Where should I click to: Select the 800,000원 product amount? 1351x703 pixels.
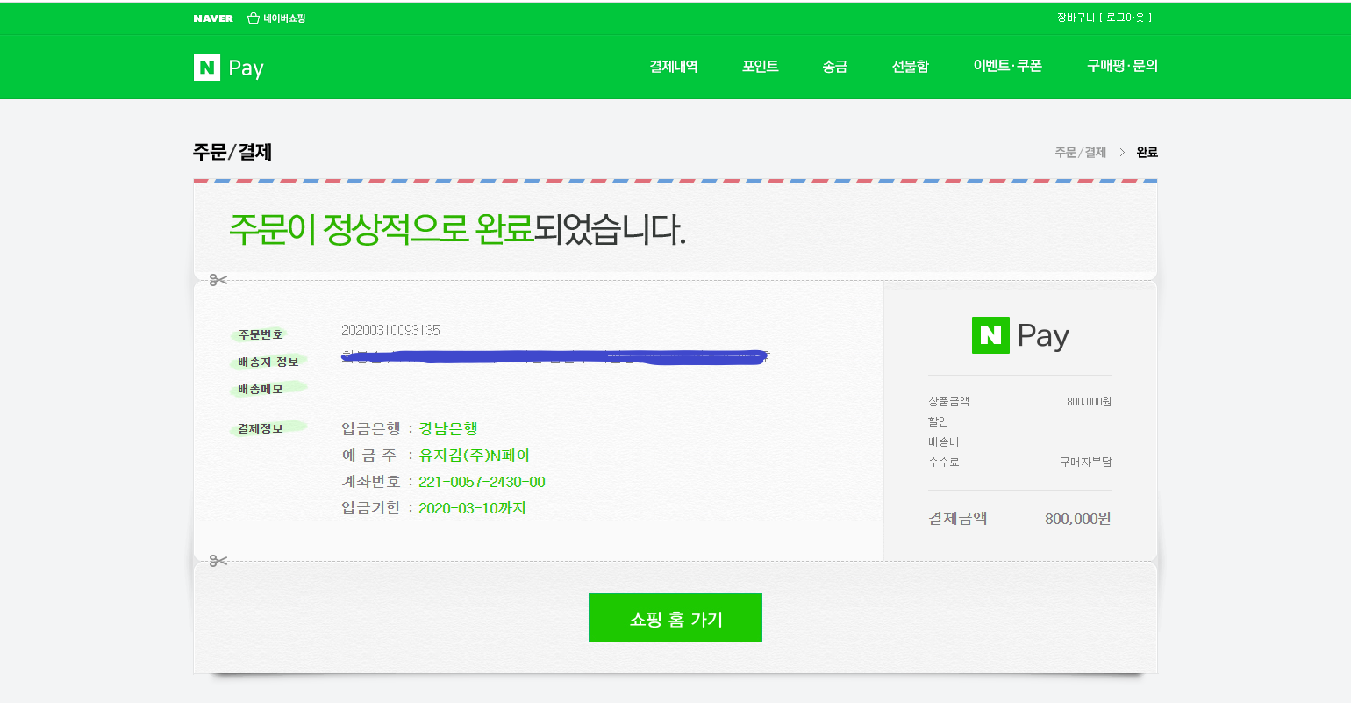point(1089,401)
